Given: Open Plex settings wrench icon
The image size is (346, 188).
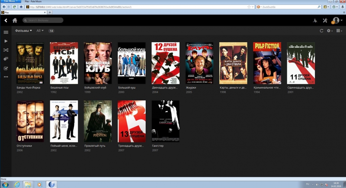Looking at the screenshot, I should pos(325,20).
